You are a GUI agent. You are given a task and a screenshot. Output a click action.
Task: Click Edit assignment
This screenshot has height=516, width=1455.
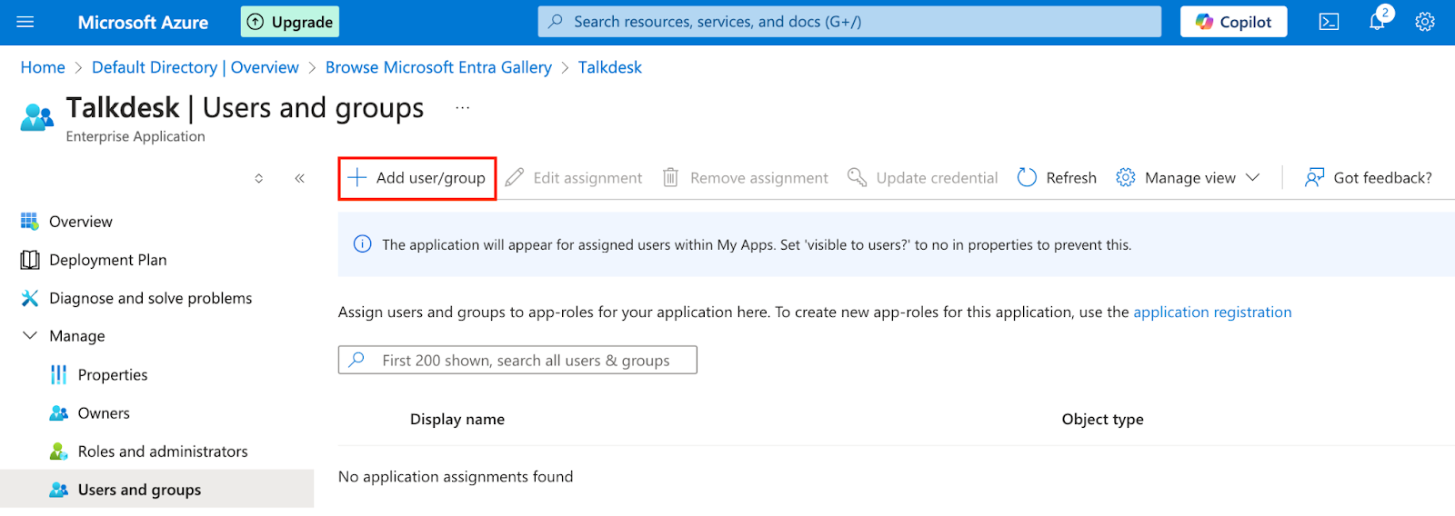574,178
